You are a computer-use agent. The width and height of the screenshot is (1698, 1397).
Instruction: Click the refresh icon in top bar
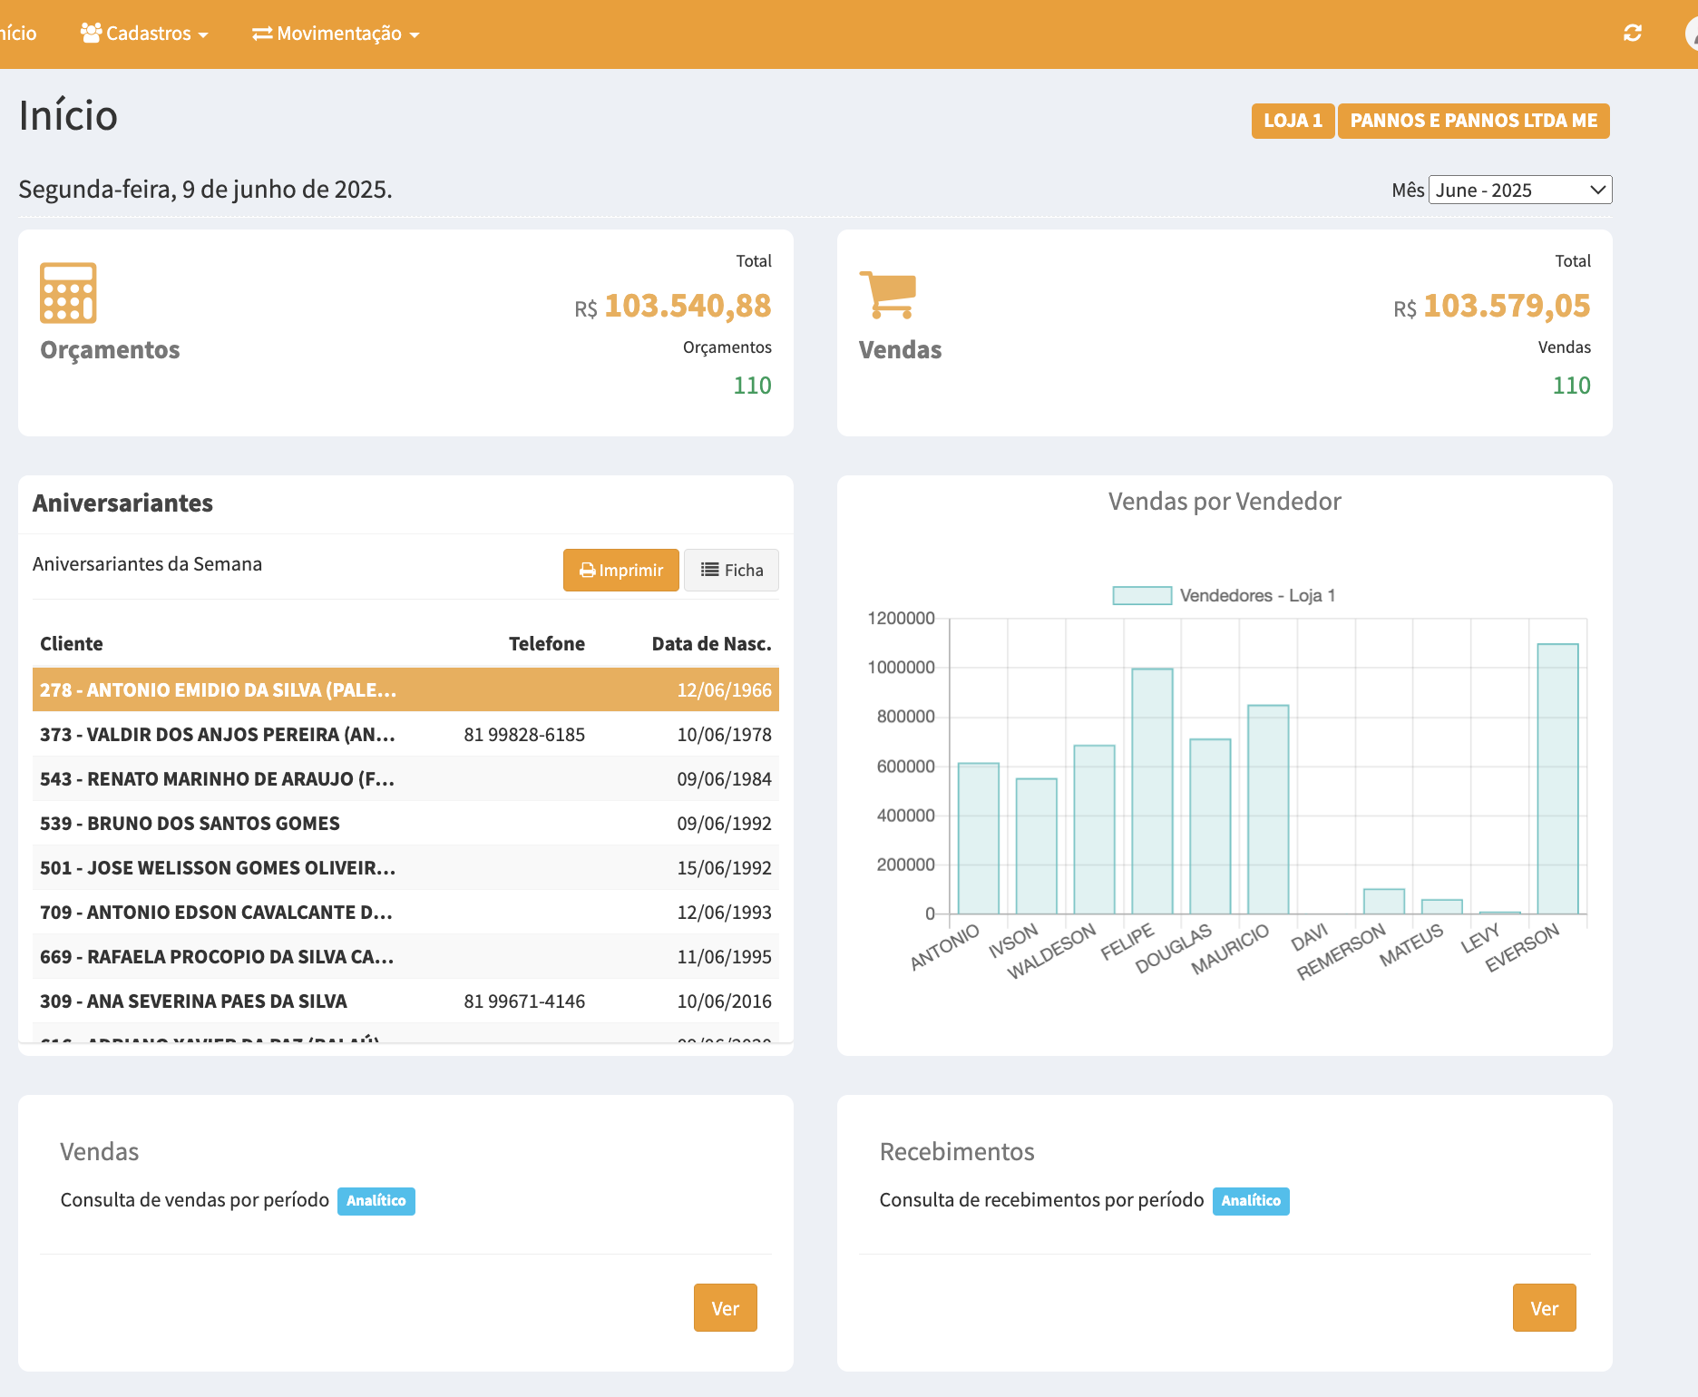[1632, 34]
